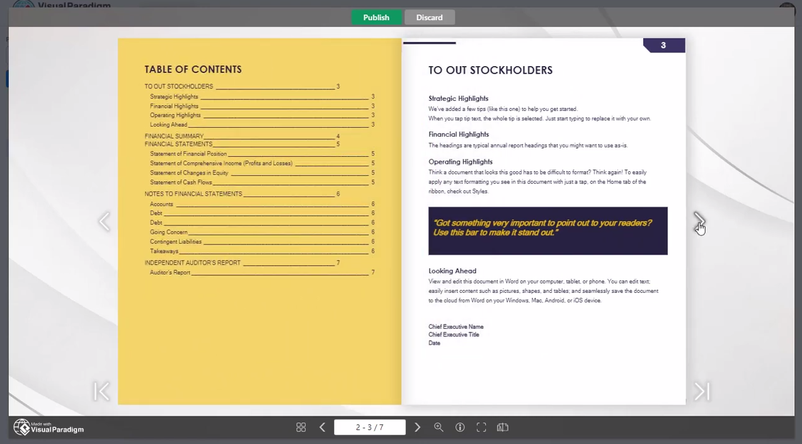Image resolution: width=802 pixels, height=444 pixels.
Task: Select the Statement of Cash Flows entry
Action: click(x=181, y=182)
